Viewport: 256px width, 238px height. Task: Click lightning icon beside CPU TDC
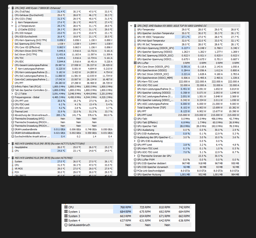point(13,58)
